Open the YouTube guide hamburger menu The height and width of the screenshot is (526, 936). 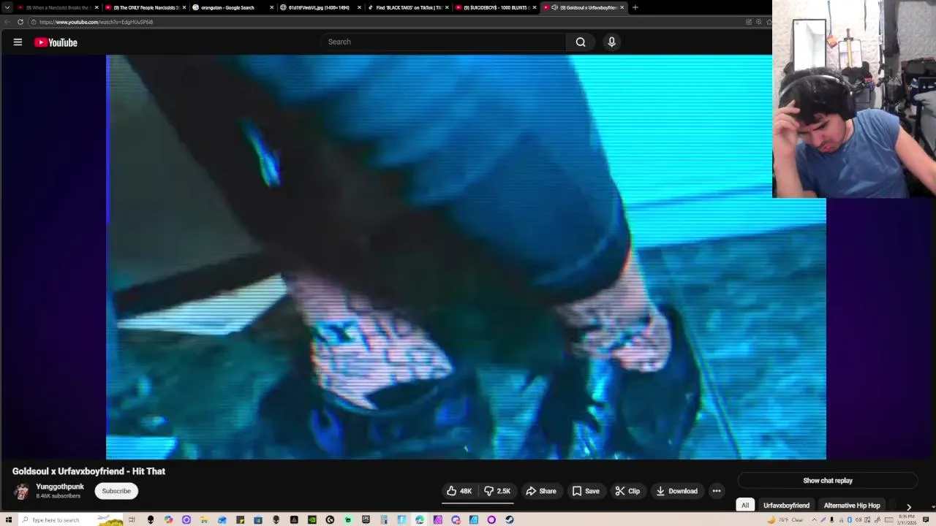pos(18,42)
